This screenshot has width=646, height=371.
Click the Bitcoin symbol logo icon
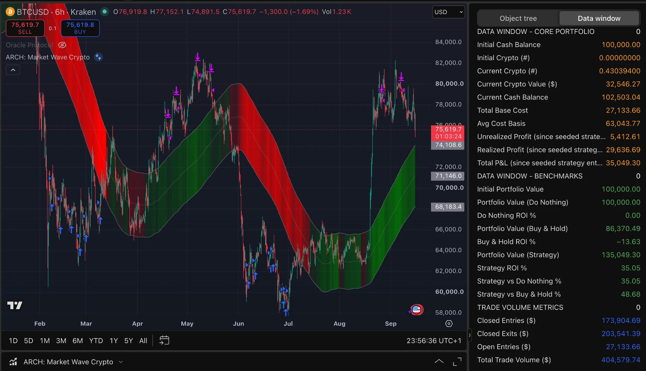[x=10, y=12]
